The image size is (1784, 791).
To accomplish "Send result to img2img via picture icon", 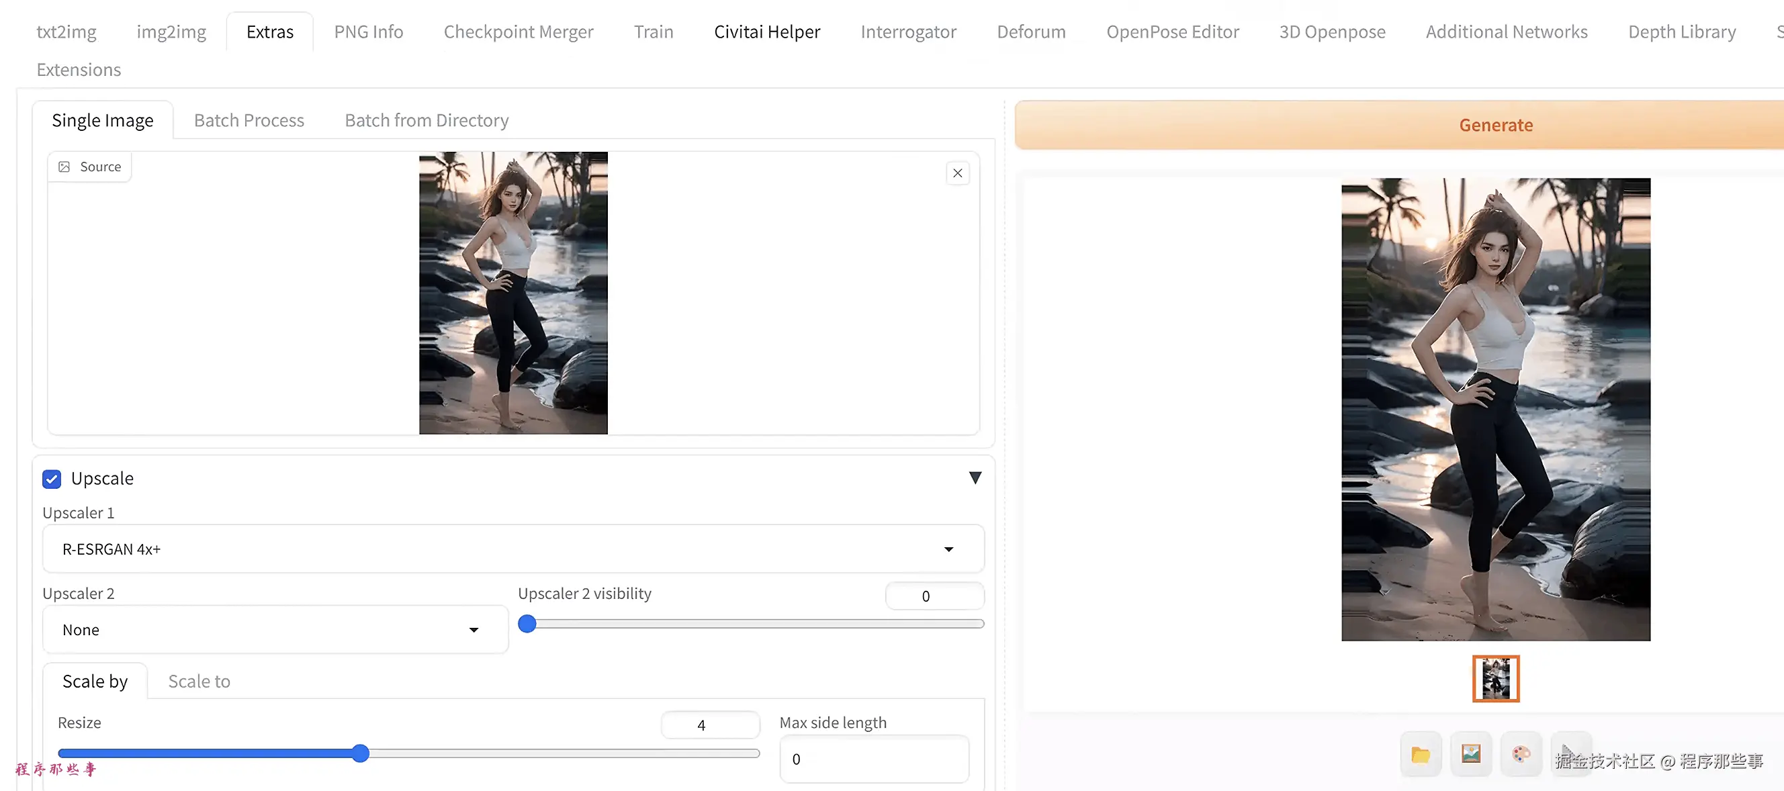I will click(1471, 754).
